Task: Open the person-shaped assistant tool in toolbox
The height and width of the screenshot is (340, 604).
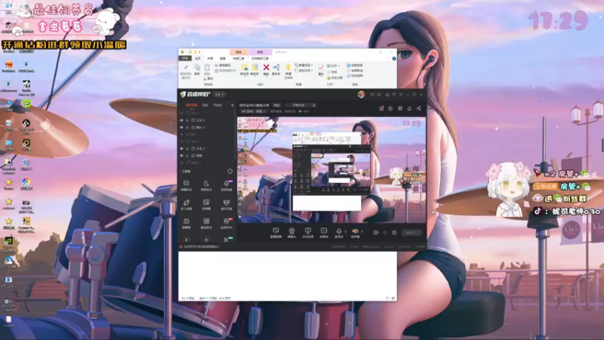Action: coord(206,184)
